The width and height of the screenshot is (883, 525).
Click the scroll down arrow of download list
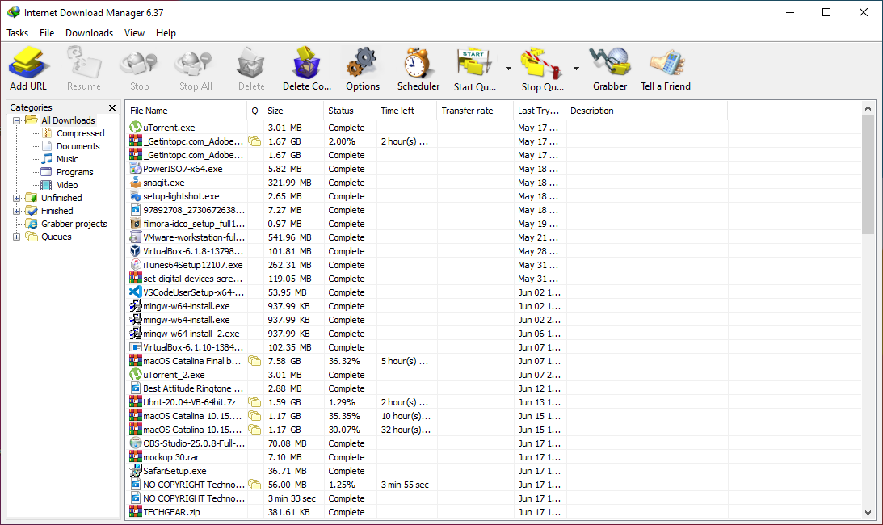pos(868,512)
